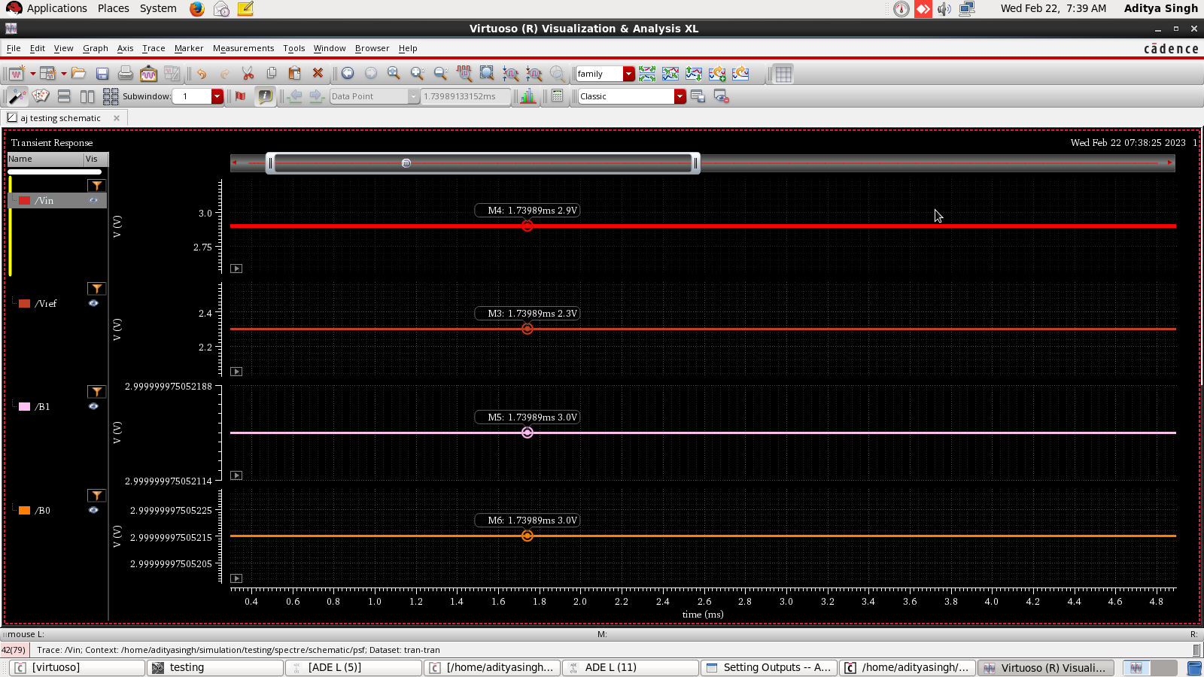Switch to the testing taskbar window
Viewport: 1204px width, 677px height.
215,667
